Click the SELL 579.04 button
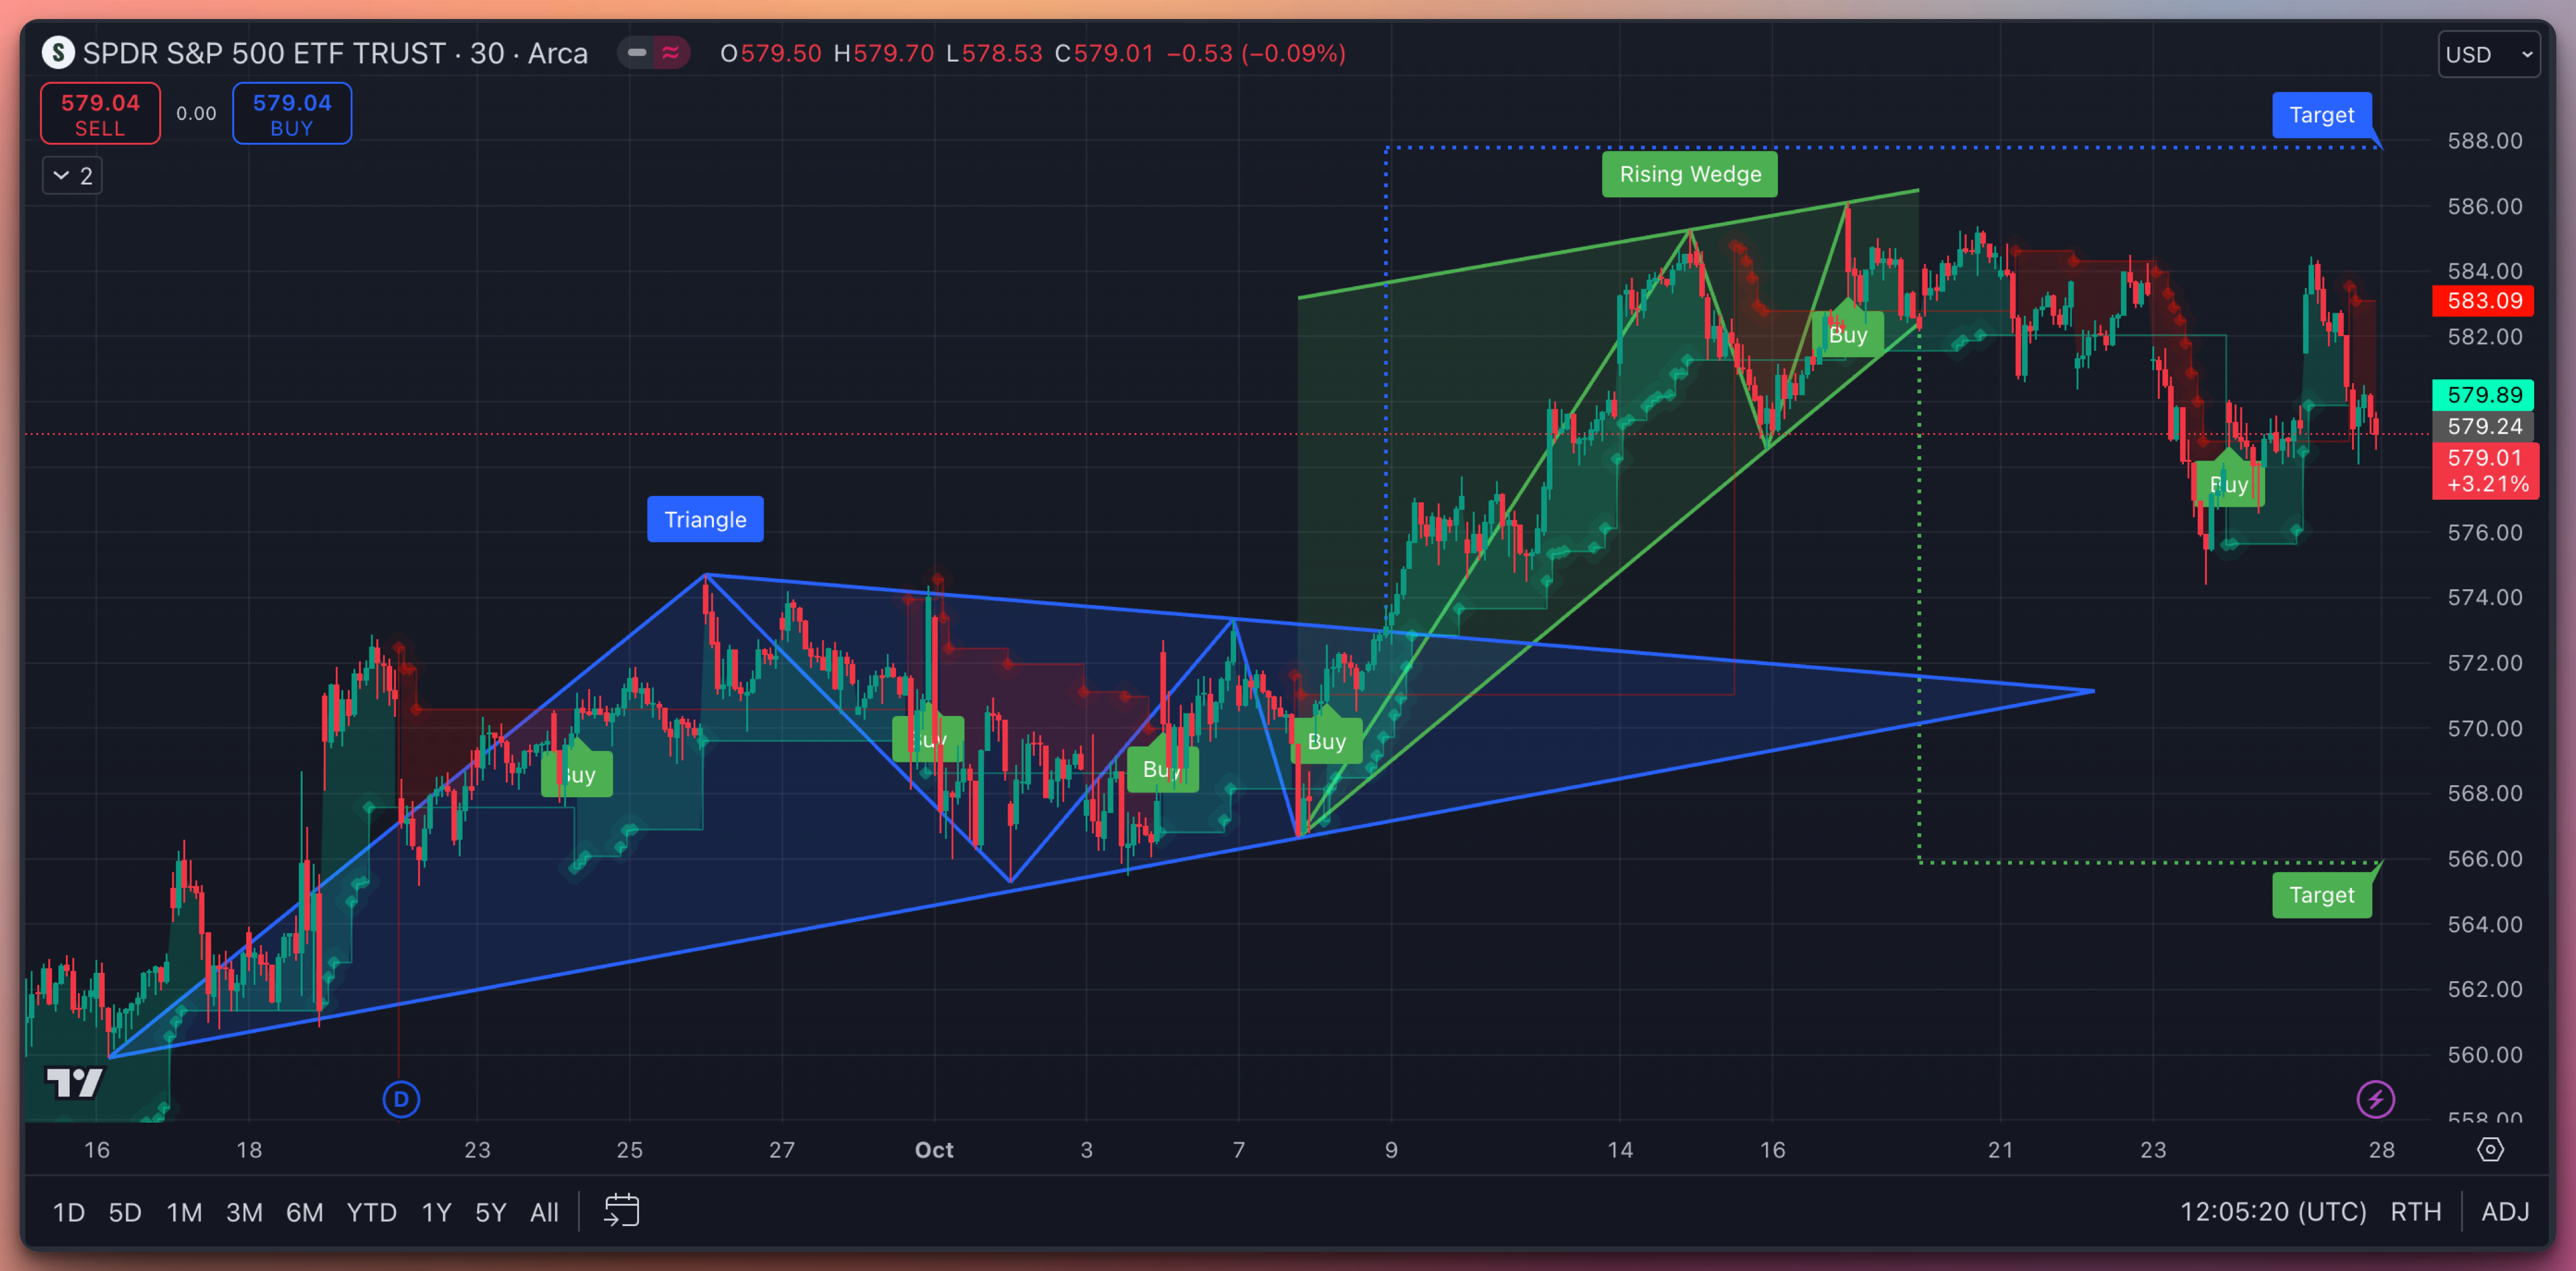The width and height of the screenshot is (2576, 1271). 100,114
